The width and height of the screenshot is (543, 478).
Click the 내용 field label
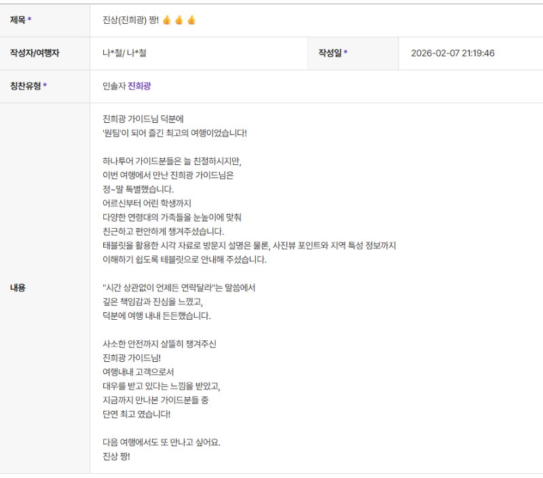click(x=18, y=288)
